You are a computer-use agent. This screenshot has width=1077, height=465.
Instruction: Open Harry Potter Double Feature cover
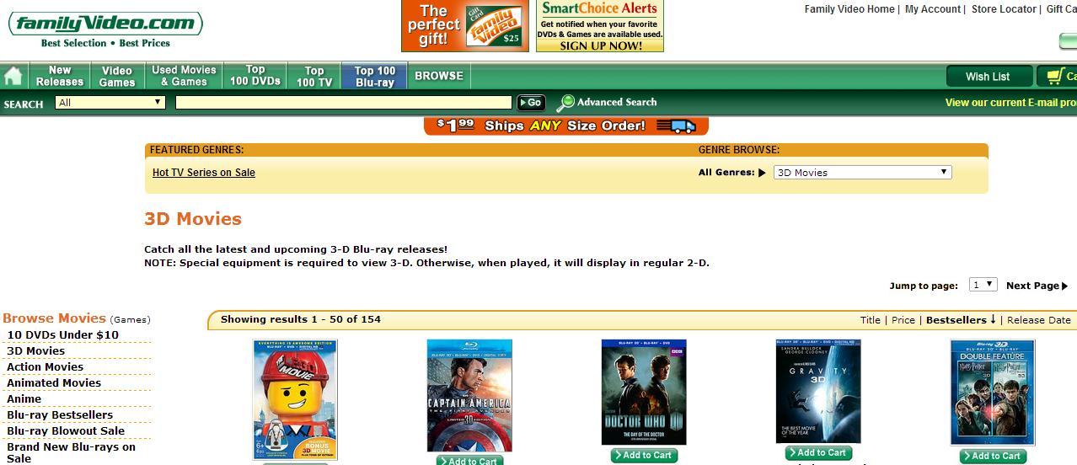(993, 392)
